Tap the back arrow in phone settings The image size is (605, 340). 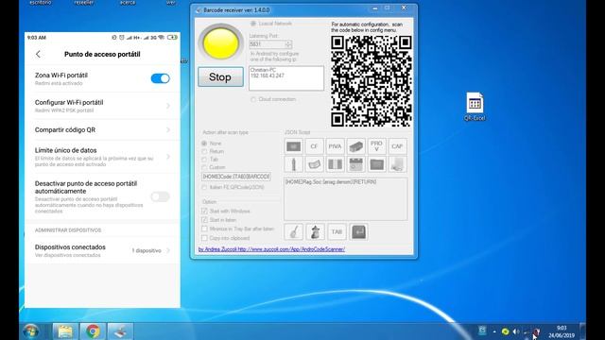coord(38,55)
